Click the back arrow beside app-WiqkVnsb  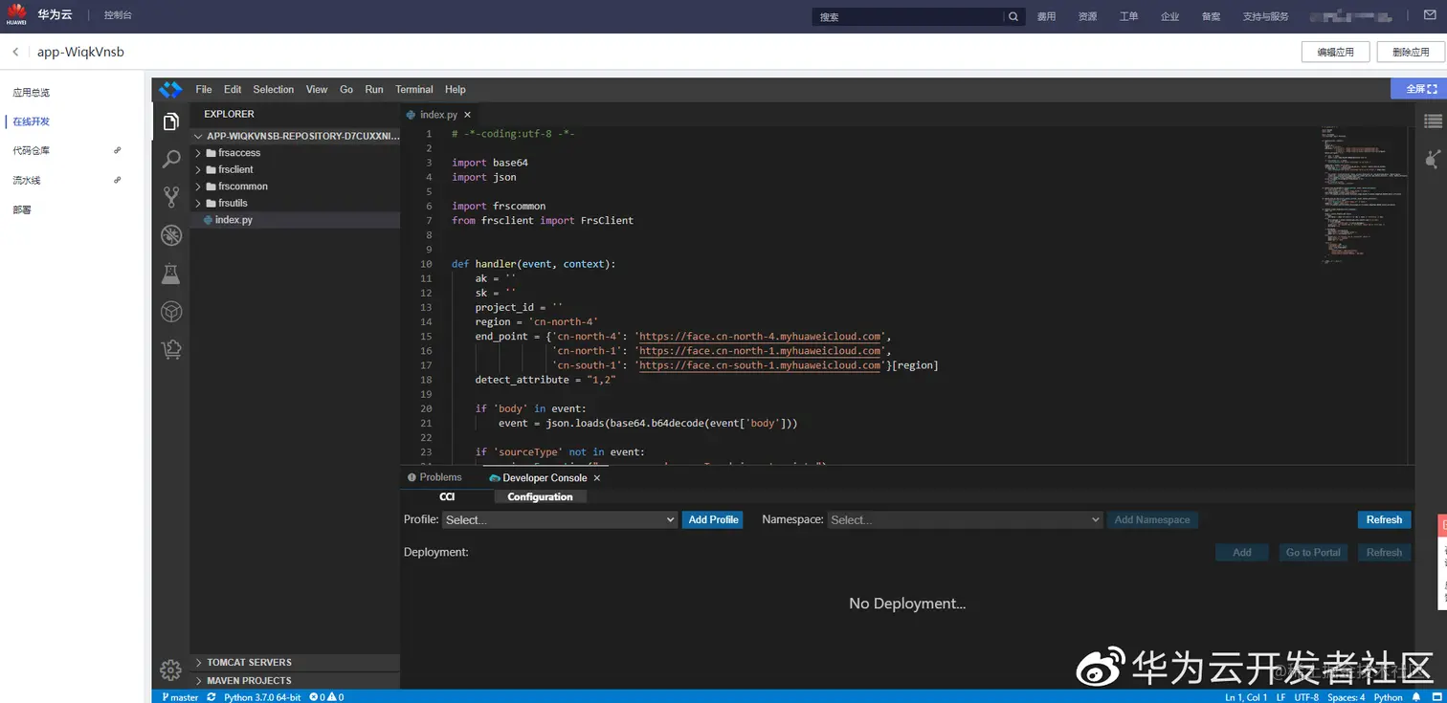(15, 52)
